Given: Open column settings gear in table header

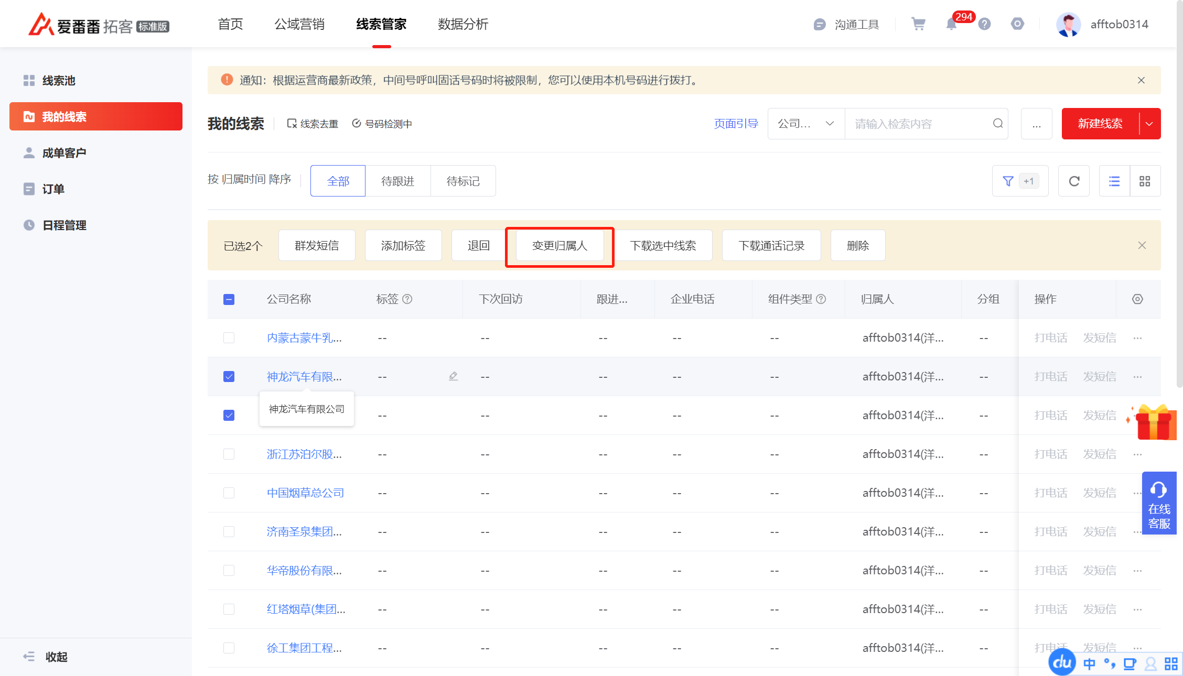Looking at the screenshot, I should 1137,299.
